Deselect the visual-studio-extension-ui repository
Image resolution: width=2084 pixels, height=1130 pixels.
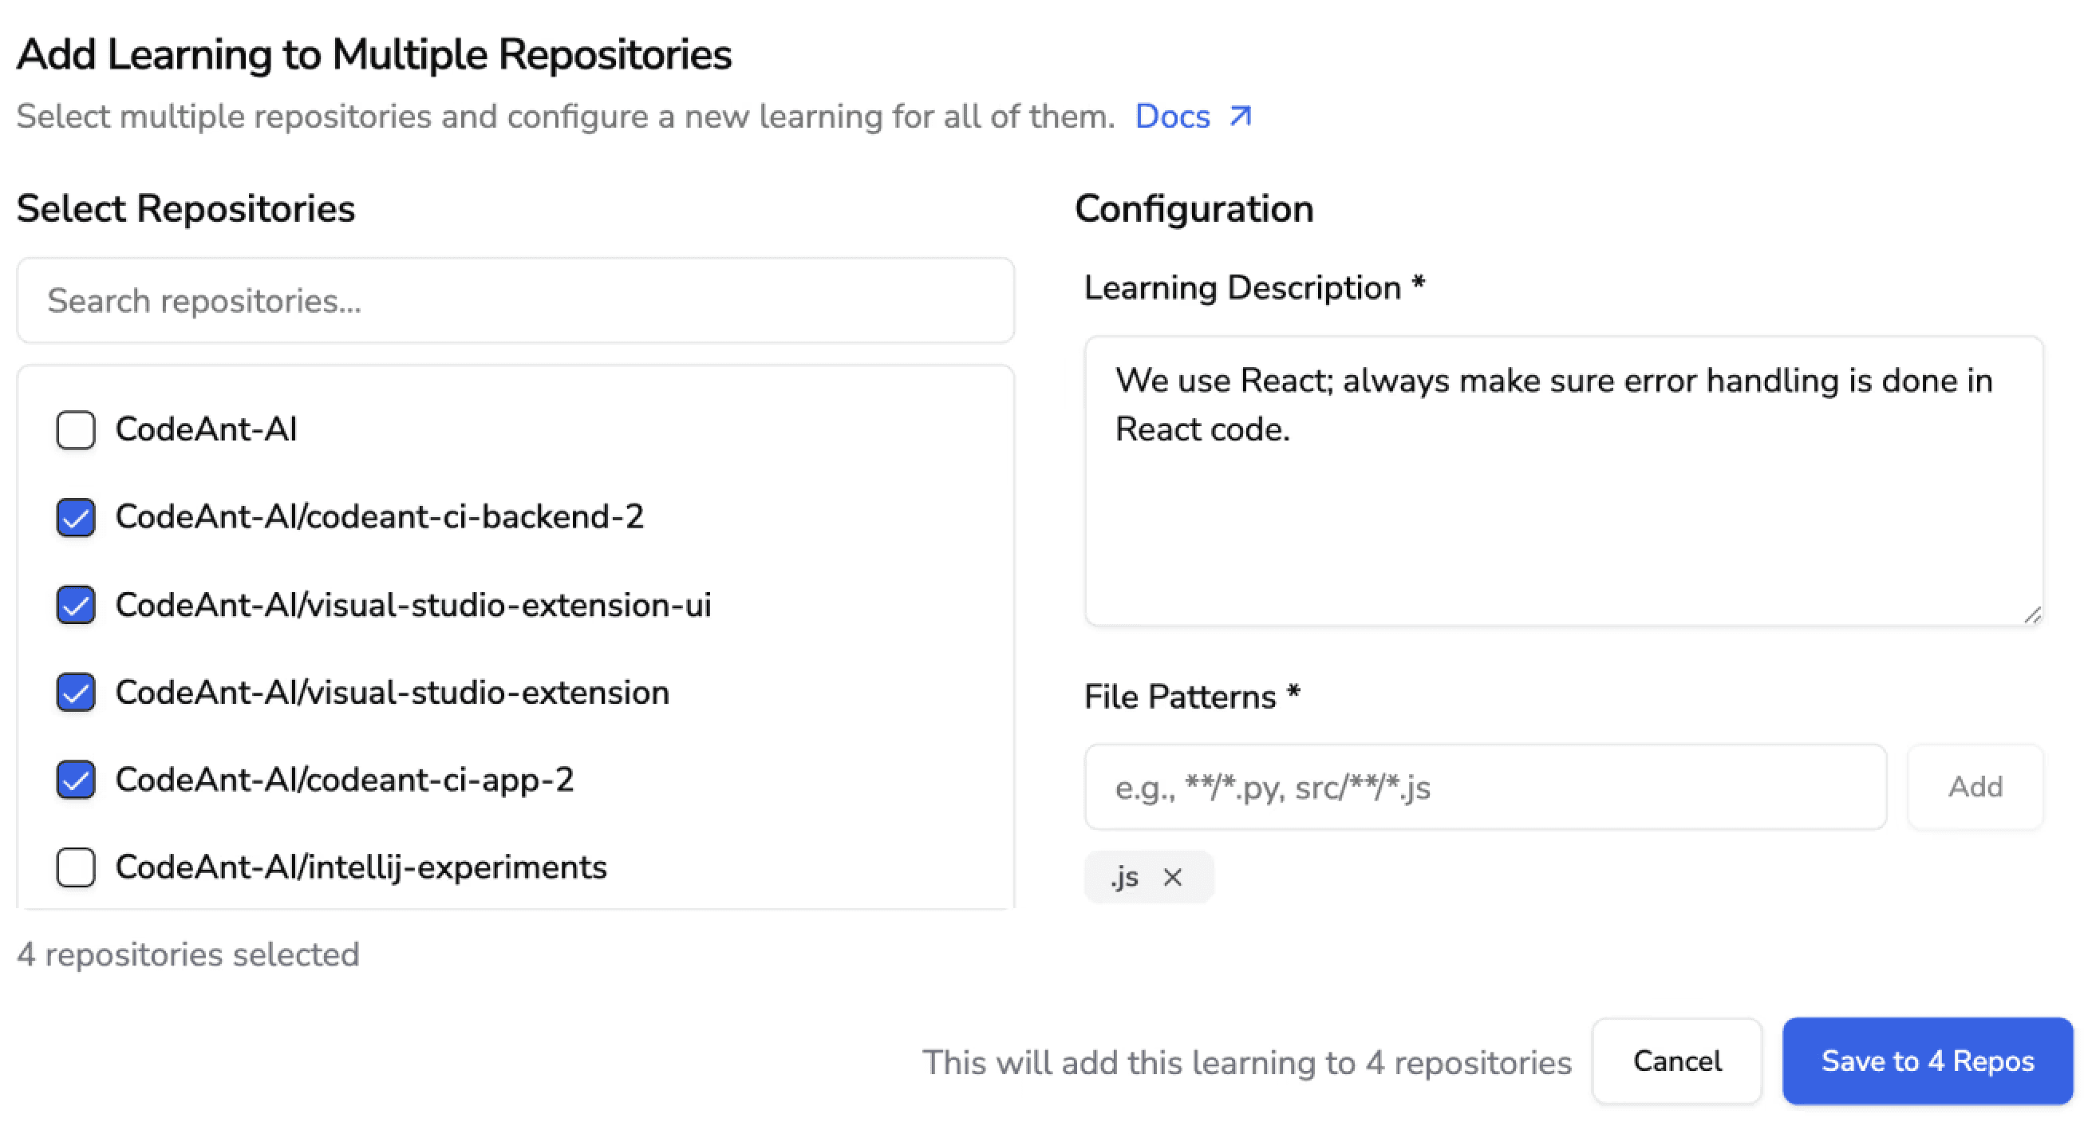coord(75,605)
